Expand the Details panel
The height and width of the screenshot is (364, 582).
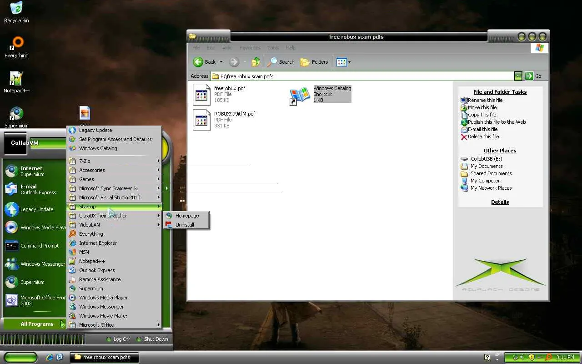500,202
